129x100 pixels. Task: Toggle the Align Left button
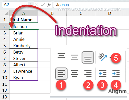[61, 74]
